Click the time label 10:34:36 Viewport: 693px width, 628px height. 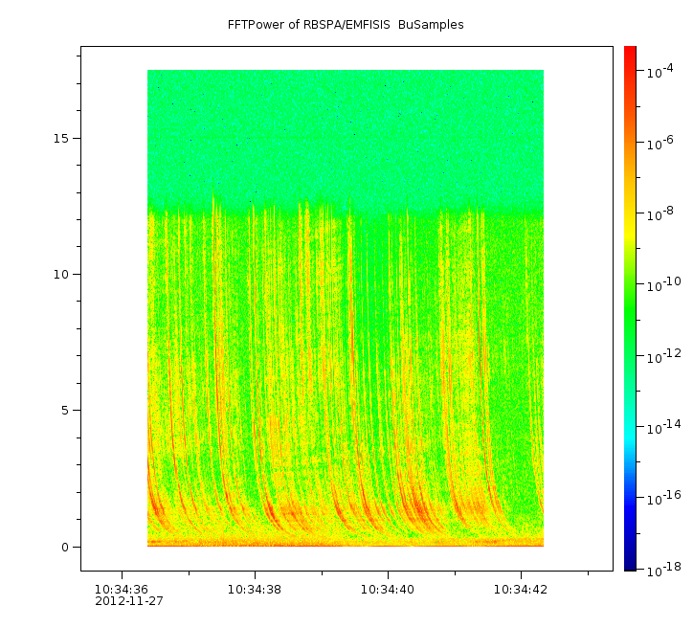pos(122,590)
